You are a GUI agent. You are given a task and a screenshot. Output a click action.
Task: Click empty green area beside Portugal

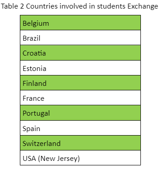[x=95, y=113]
